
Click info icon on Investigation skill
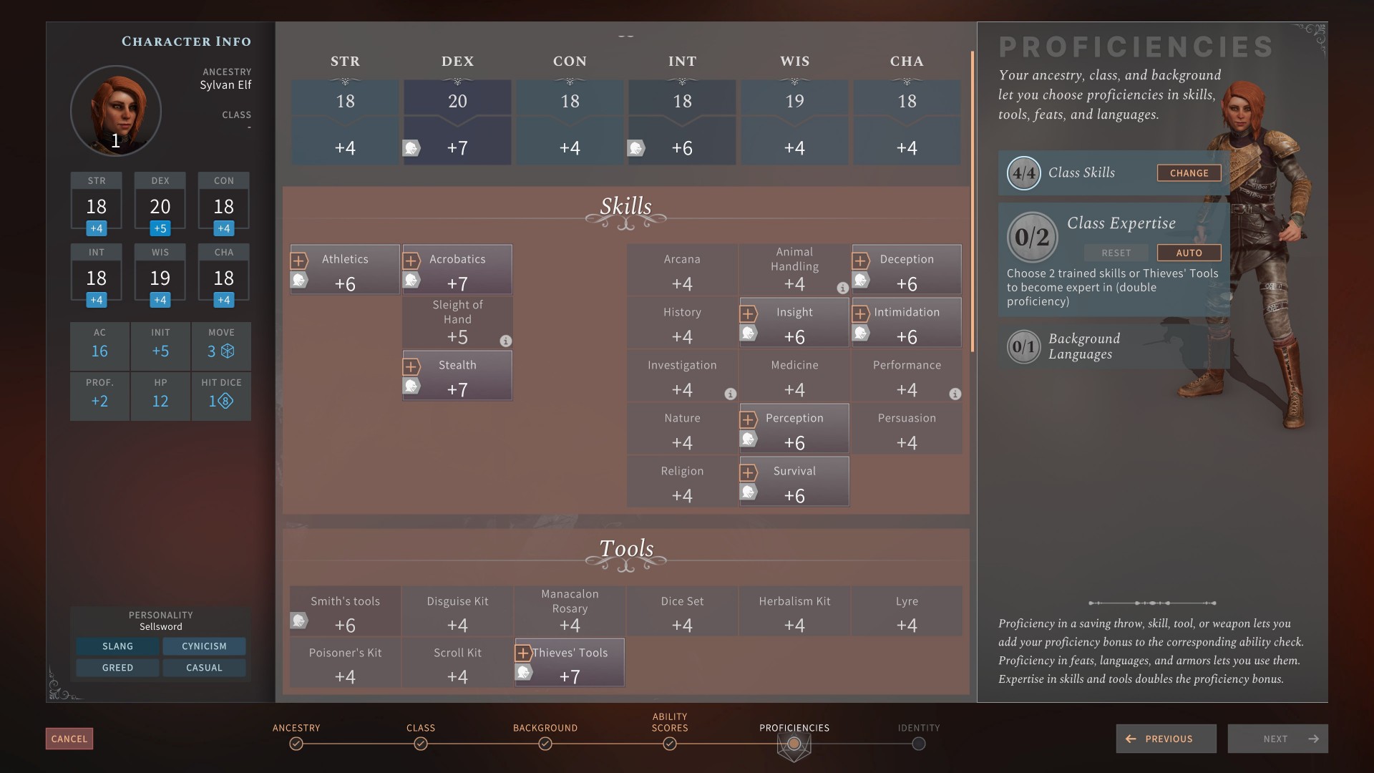coord(730,394)
